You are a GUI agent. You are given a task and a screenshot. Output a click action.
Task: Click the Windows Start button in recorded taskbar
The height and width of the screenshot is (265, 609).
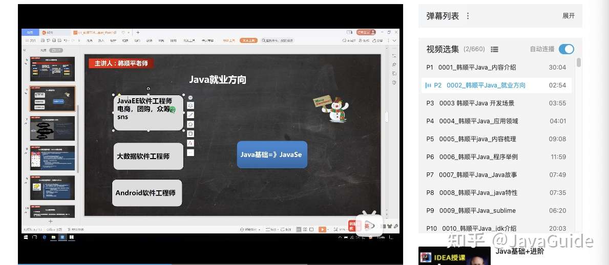tap(26, 237)
